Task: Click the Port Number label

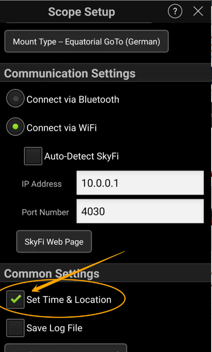Action: point(45,212)
